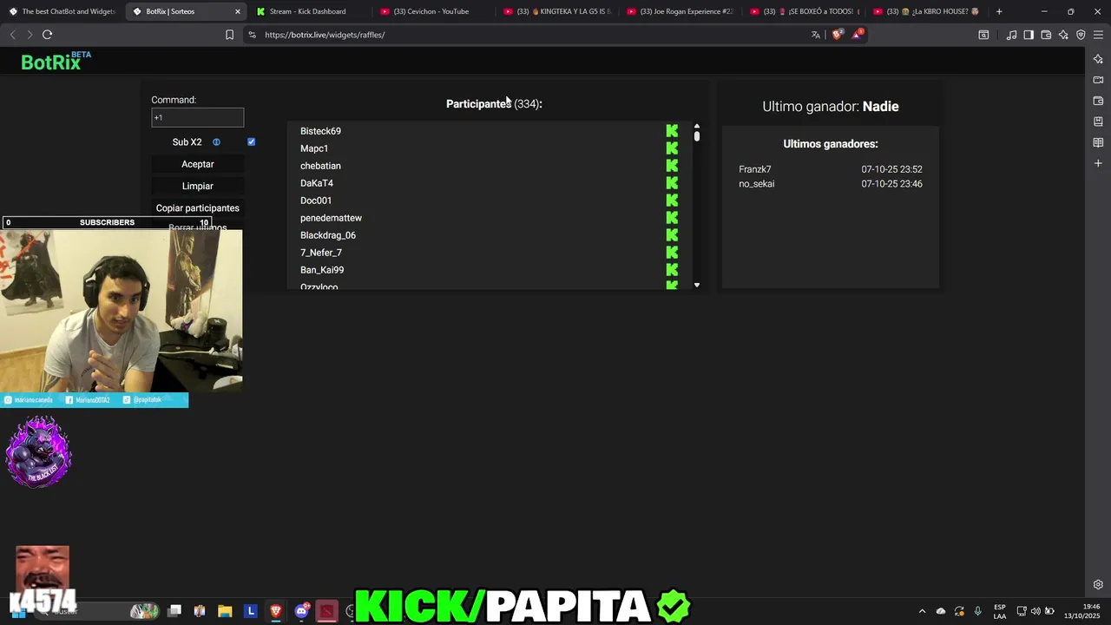
Task: Open Brave Rewards triangle icon
Action: 858,35
